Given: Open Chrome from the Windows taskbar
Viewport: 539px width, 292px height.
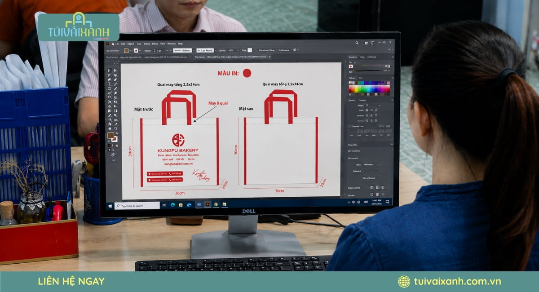Looking at the screenshot, I should [216, 204].
